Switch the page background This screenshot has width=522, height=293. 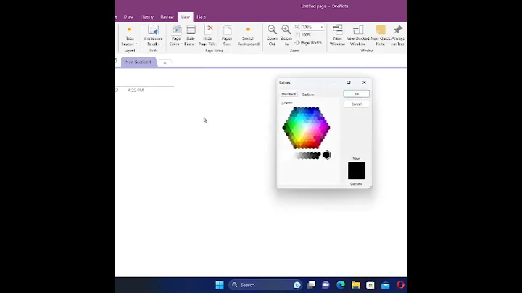[x=248, y=36]
